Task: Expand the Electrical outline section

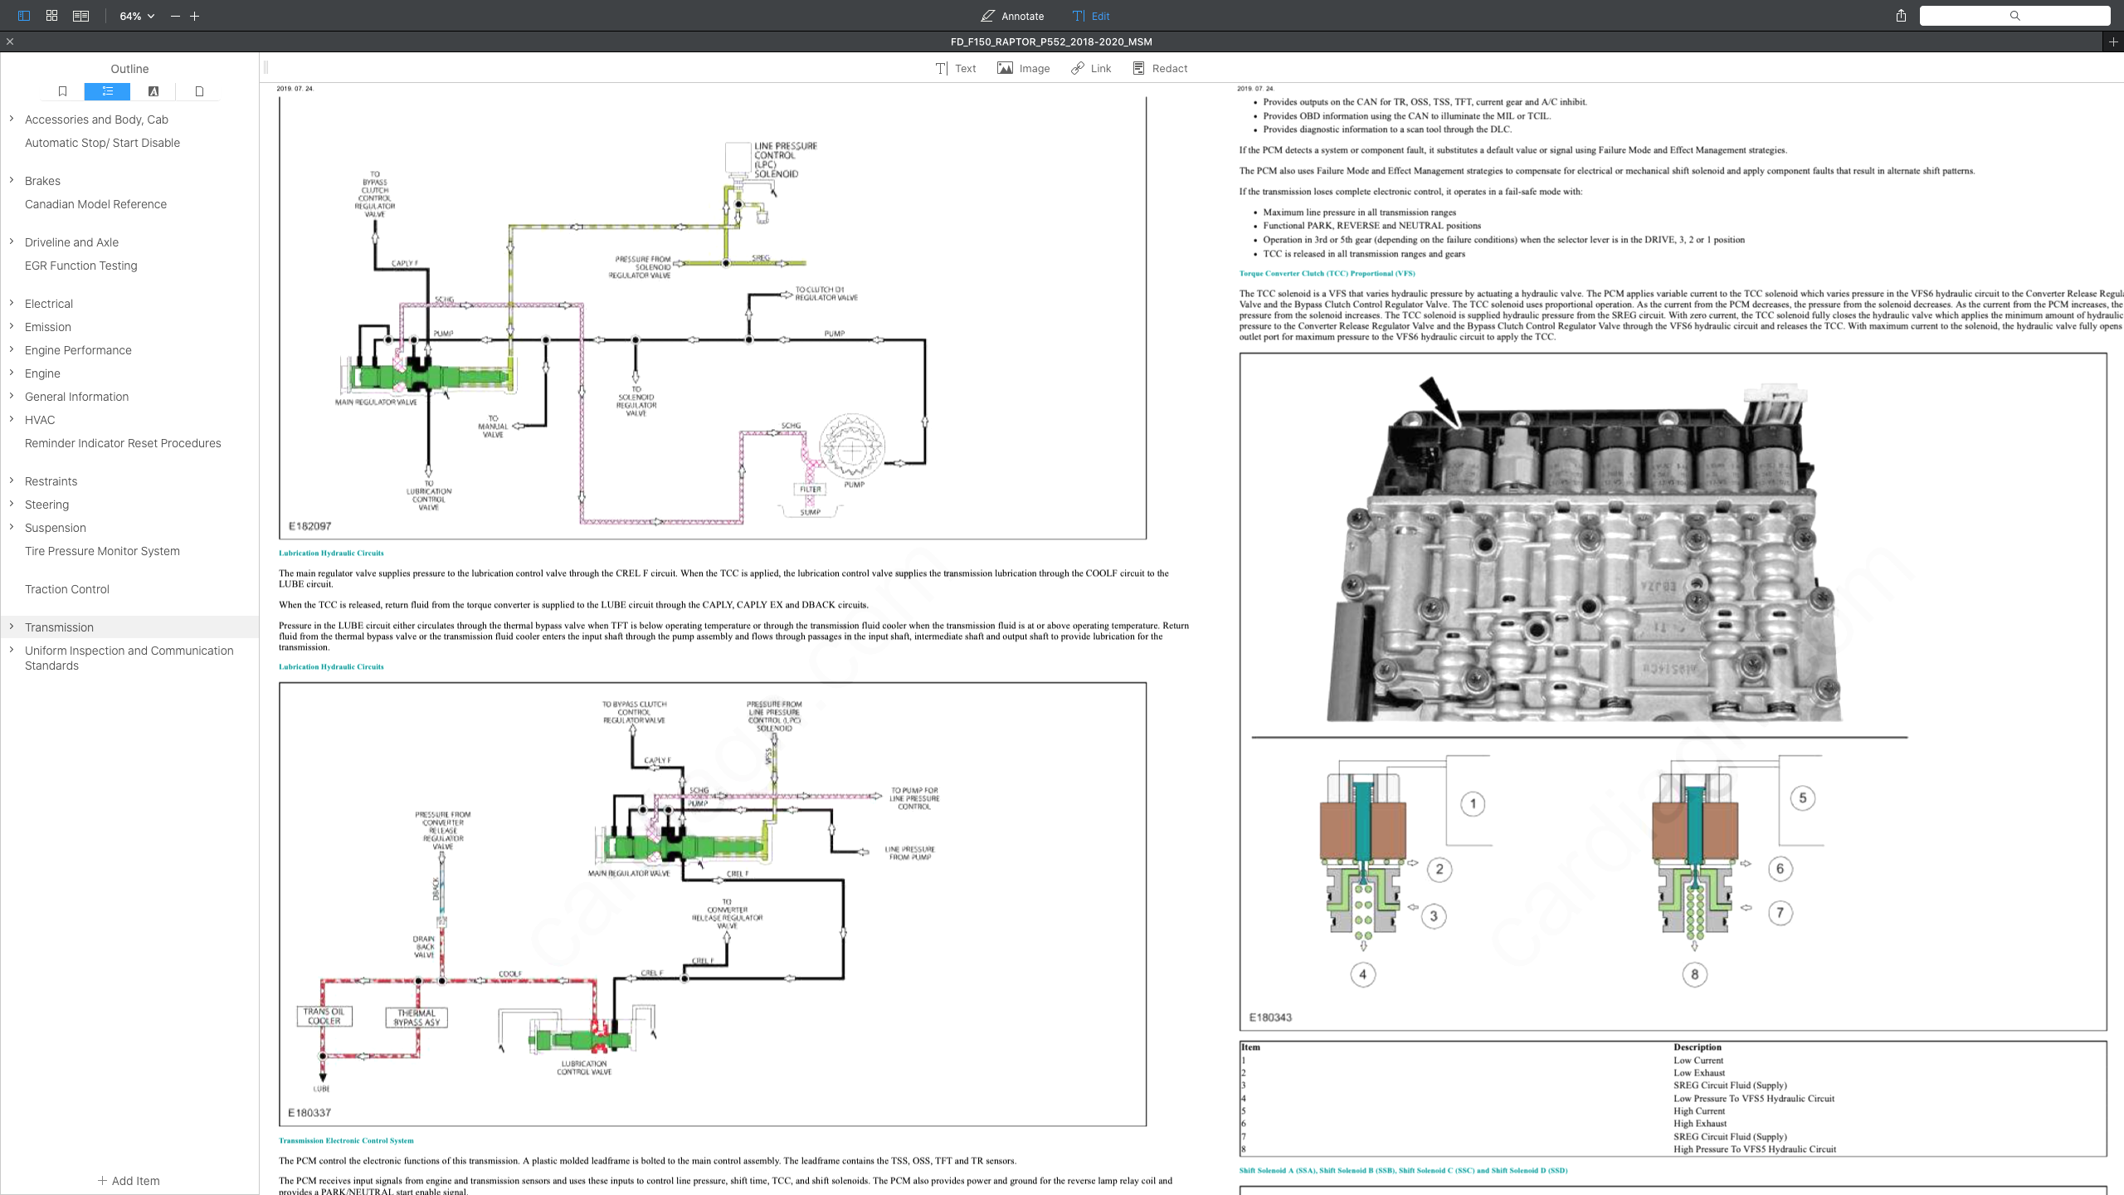Action: 12,303
